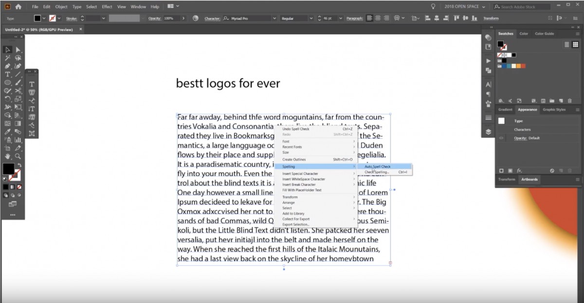
Task: Select the Hand tool
Action: [x=8, y=156]
